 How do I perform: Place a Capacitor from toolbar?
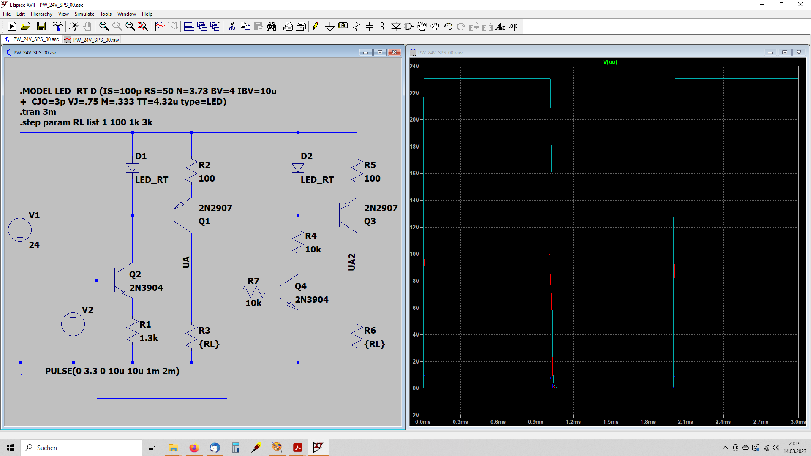369,26
